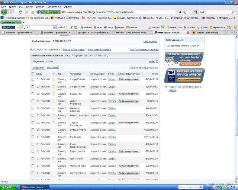Viewport: 238px width, 190px height.
Task: Click the mail.ru toolbar logo
Action: click(x=8, y=27)
